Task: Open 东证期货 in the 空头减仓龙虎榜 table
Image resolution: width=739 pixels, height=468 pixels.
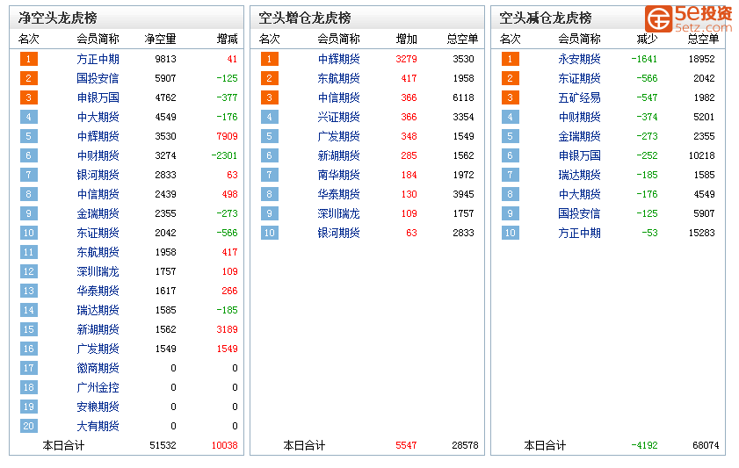Action: (580, 78)
